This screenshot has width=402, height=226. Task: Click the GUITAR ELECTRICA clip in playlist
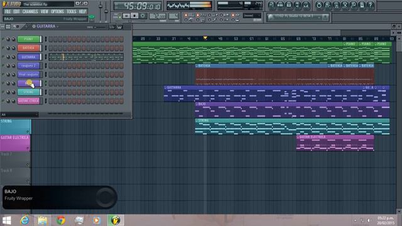click(x=335, y=143)
